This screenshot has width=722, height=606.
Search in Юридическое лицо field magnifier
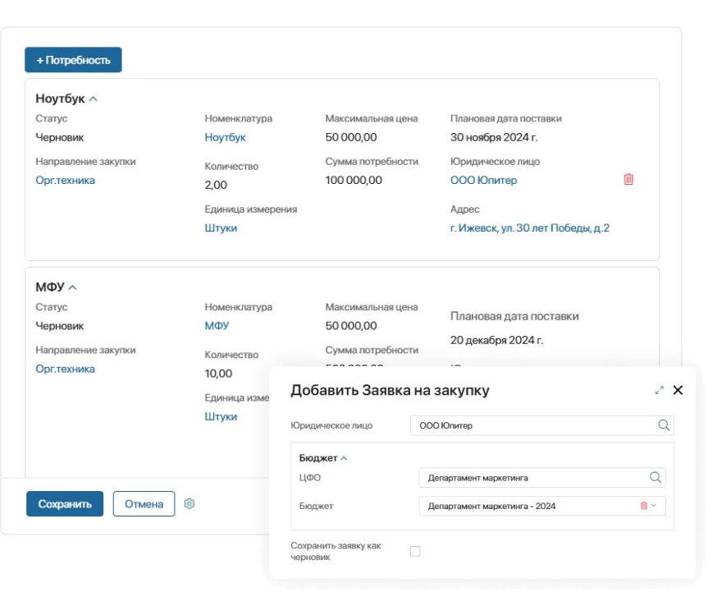coord(663,425)
